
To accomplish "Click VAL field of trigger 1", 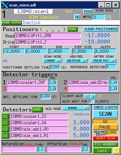I will (x=52, y=83).
